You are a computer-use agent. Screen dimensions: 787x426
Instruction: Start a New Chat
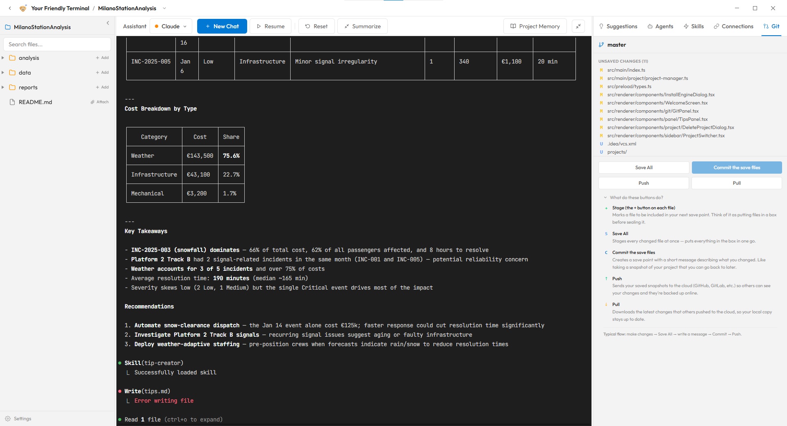222,26
